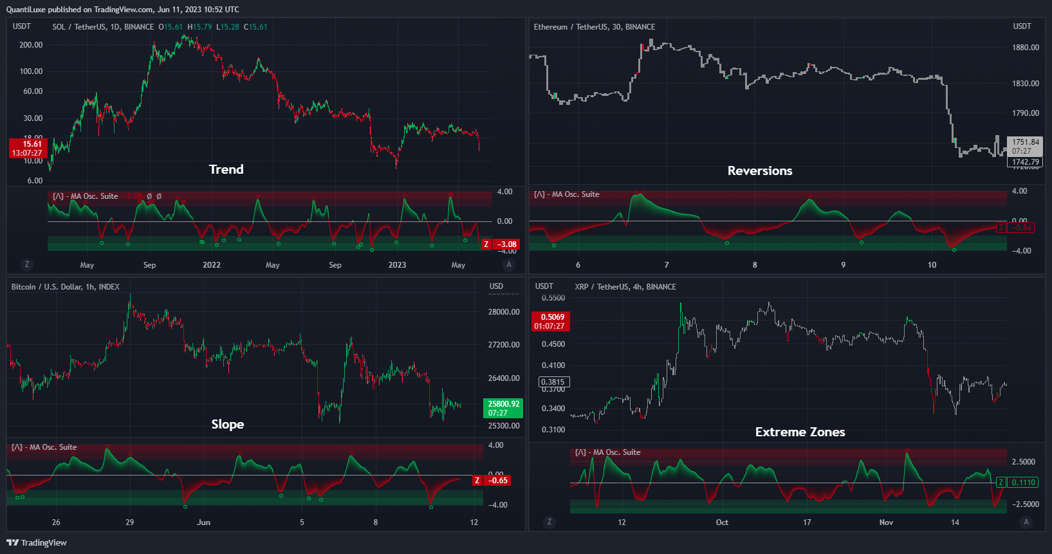Click the red 0.5069 price label on XRP
Viewport: 1052px width, 554px height.
click(551, 322)
